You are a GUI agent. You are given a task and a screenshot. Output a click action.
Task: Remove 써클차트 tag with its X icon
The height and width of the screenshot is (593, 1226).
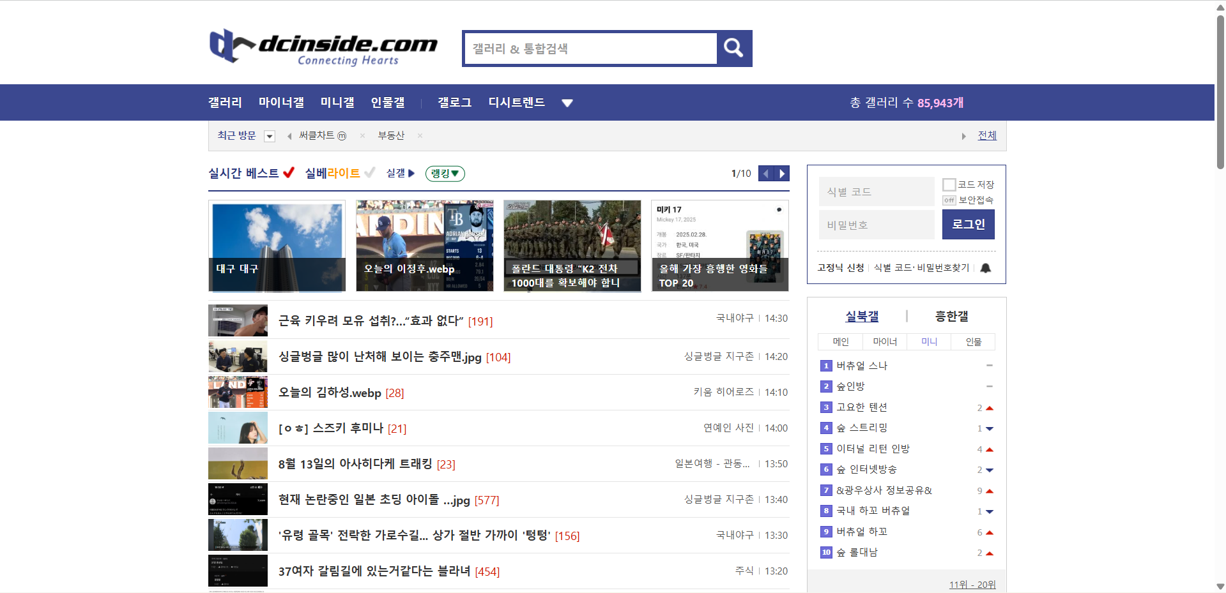362,135
